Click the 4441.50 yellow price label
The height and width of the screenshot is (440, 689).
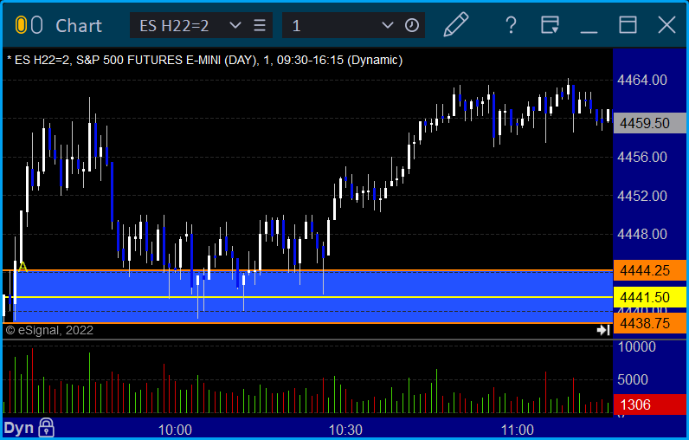(650, 297)
